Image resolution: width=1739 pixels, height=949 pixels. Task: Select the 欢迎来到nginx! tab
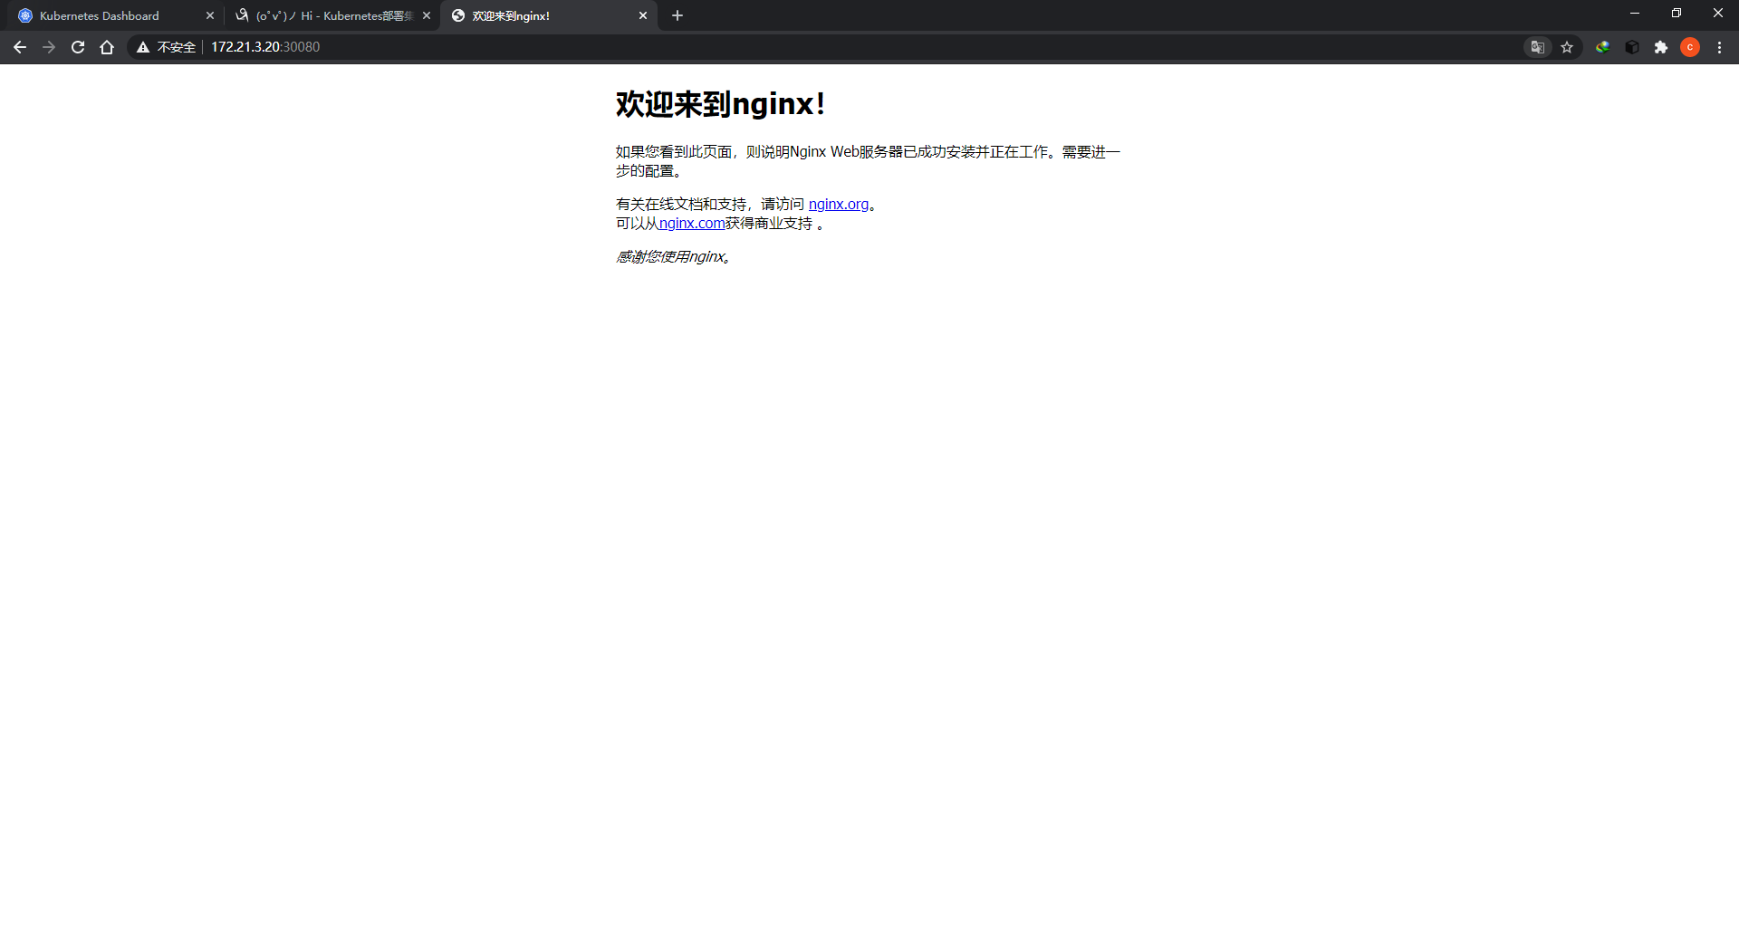[x=549, y=15]
